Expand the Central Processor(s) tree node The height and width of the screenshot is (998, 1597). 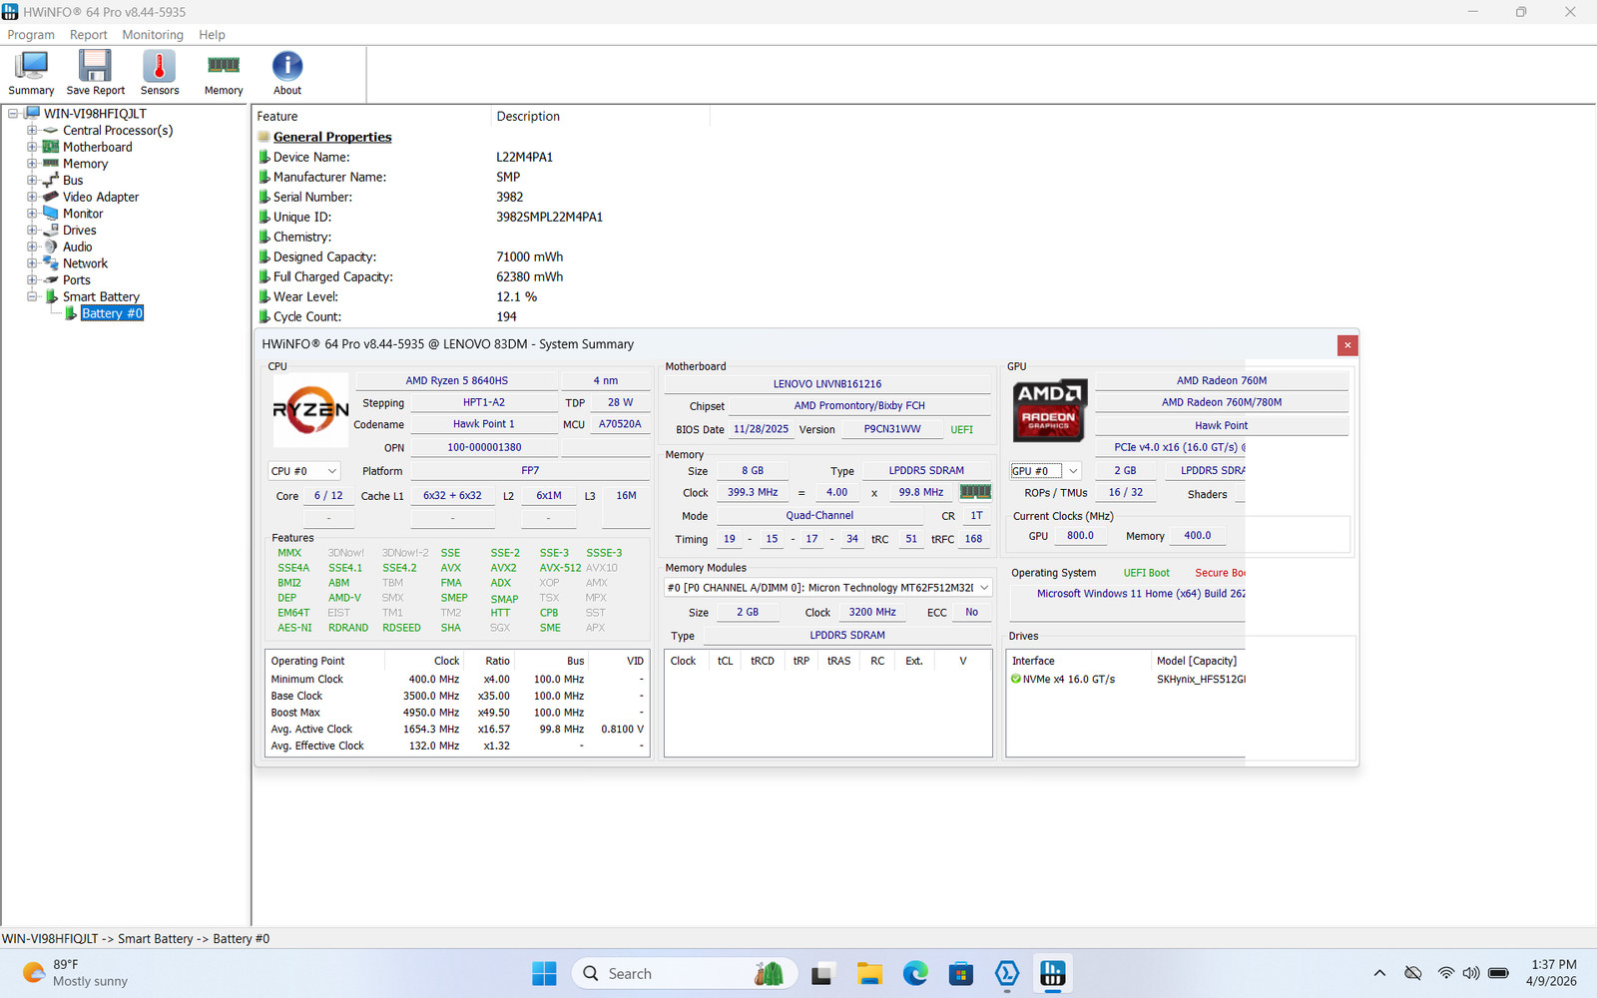pyautogui.click(x=32, y=131)
